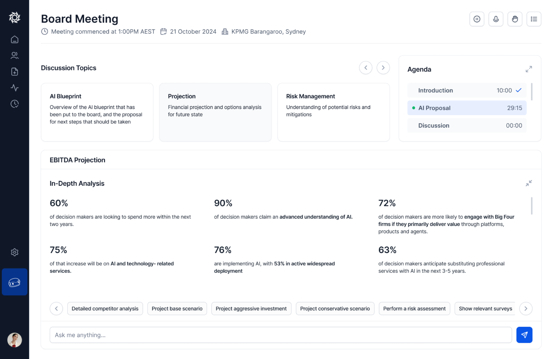Select the new document sidebar icon
Image resolution: width=553 pixels, height=359 pixels.
click(14, 72)
